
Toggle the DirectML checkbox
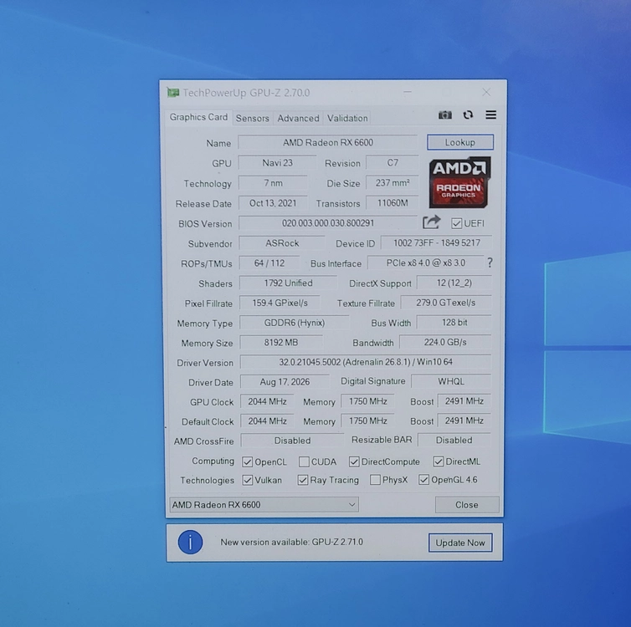[439, 461]
